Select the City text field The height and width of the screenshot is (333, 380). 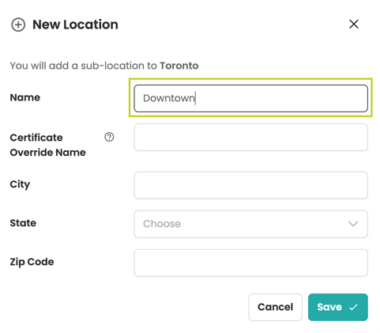[250, 185]
